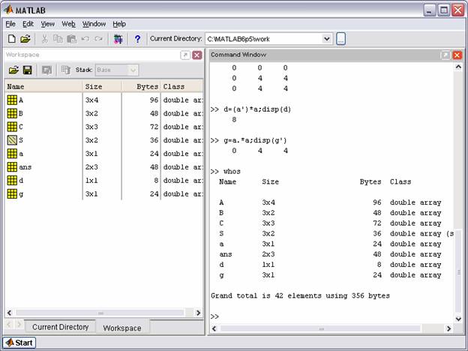Sort workspace by Bytes column header

[141, 86]
